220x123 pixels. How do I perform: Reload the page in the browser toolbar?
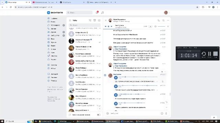click(11, 7)
